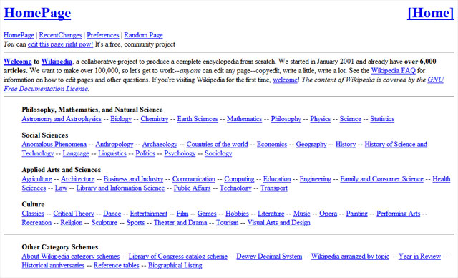Open Countries of the world
This screenshot has height=278, width=458.
coord(217,145)
